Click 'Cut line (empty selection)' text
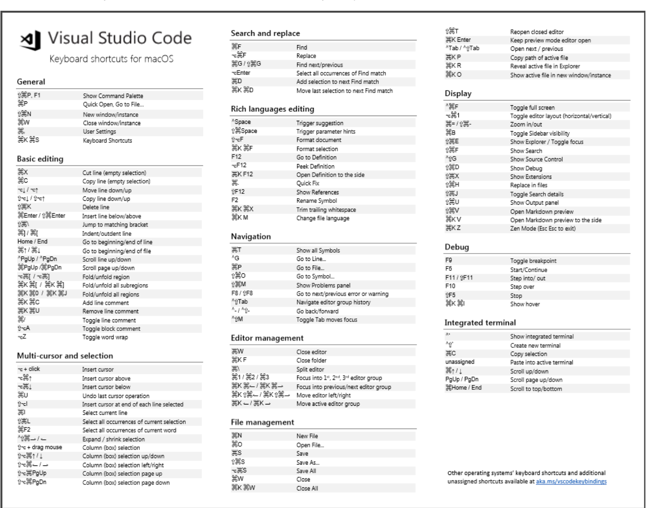The image size is (648, 508). (x=114, y=173)
